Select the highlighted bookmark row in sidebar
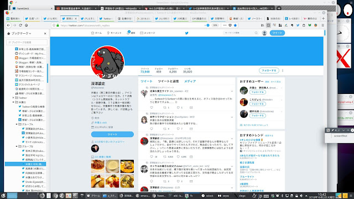 25,164
